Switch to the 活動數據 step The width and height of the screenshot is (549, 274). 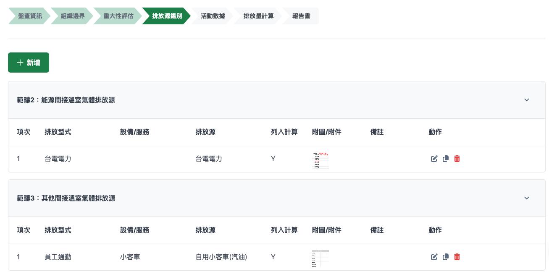[x=213, y=16]
